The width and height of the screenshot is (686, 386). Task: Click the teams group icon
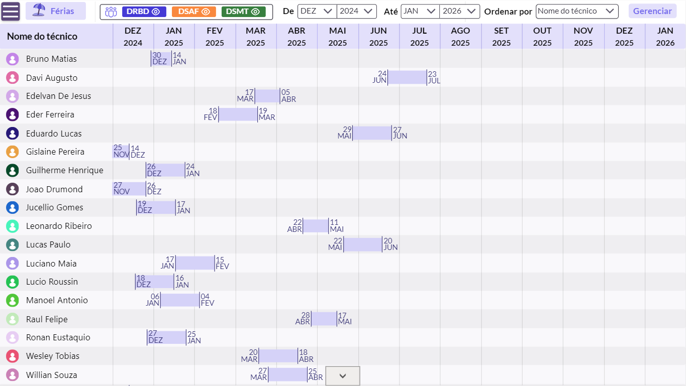click(111, 12)
